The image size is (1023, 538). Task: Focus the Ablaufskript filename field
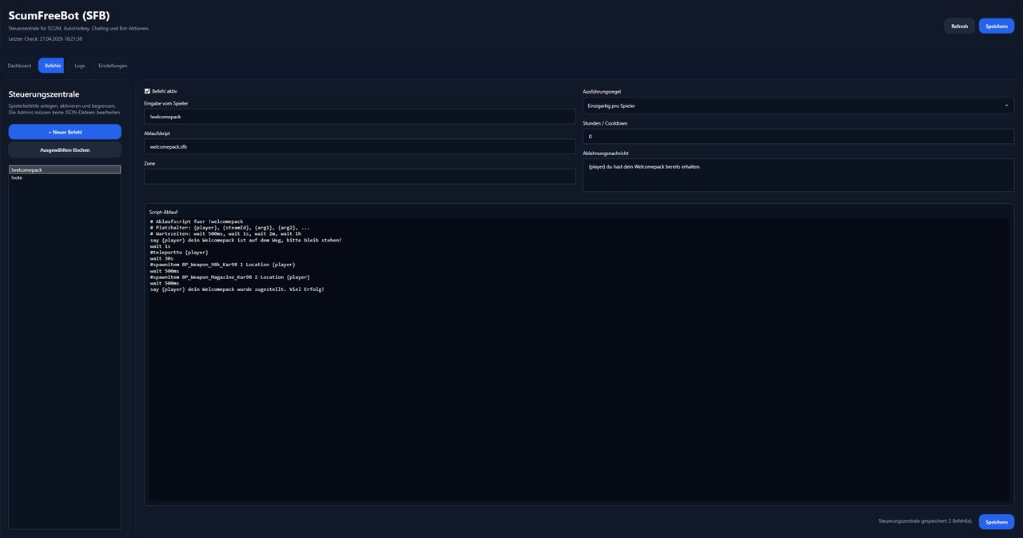pyautogui.click(x=359, y=146)
